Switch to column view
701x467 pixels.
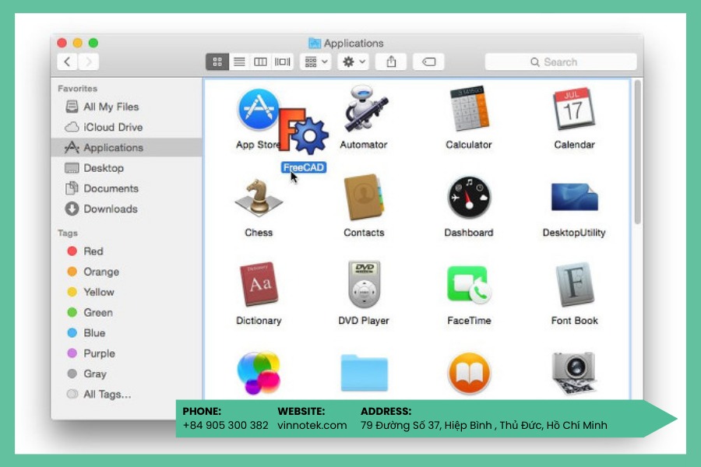pos(260,61)
